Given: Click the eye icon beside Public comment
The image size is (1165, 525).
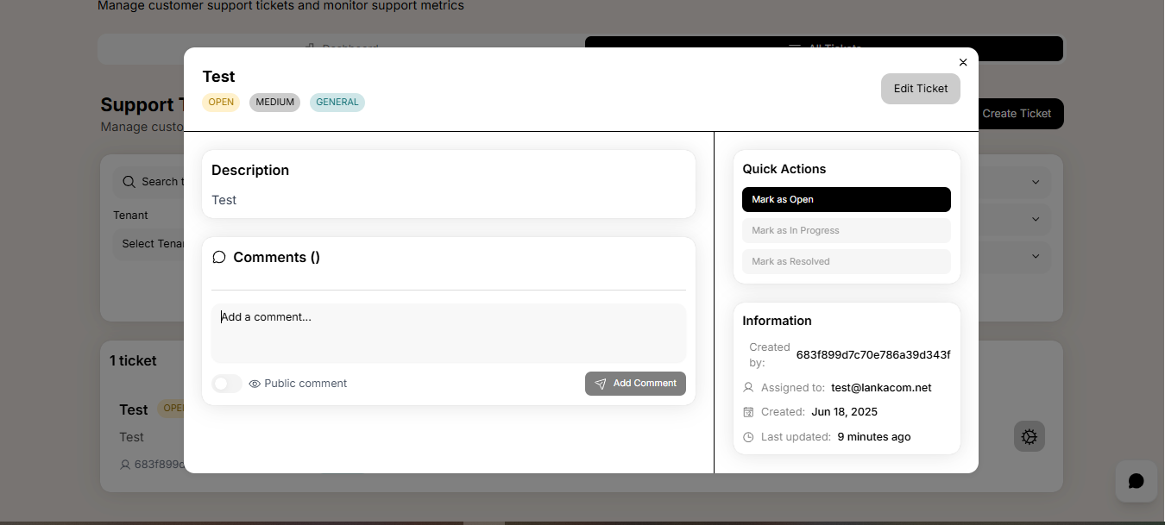Looking at the screenshot, I should pyautogui.click(x=255, y=384).
